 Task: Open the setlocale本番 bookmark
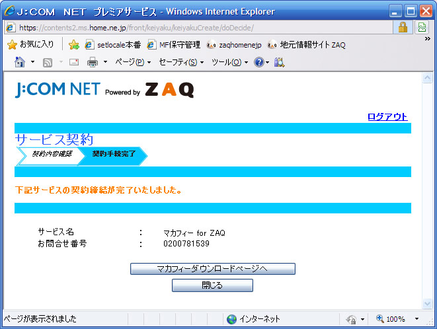point(113,44)
